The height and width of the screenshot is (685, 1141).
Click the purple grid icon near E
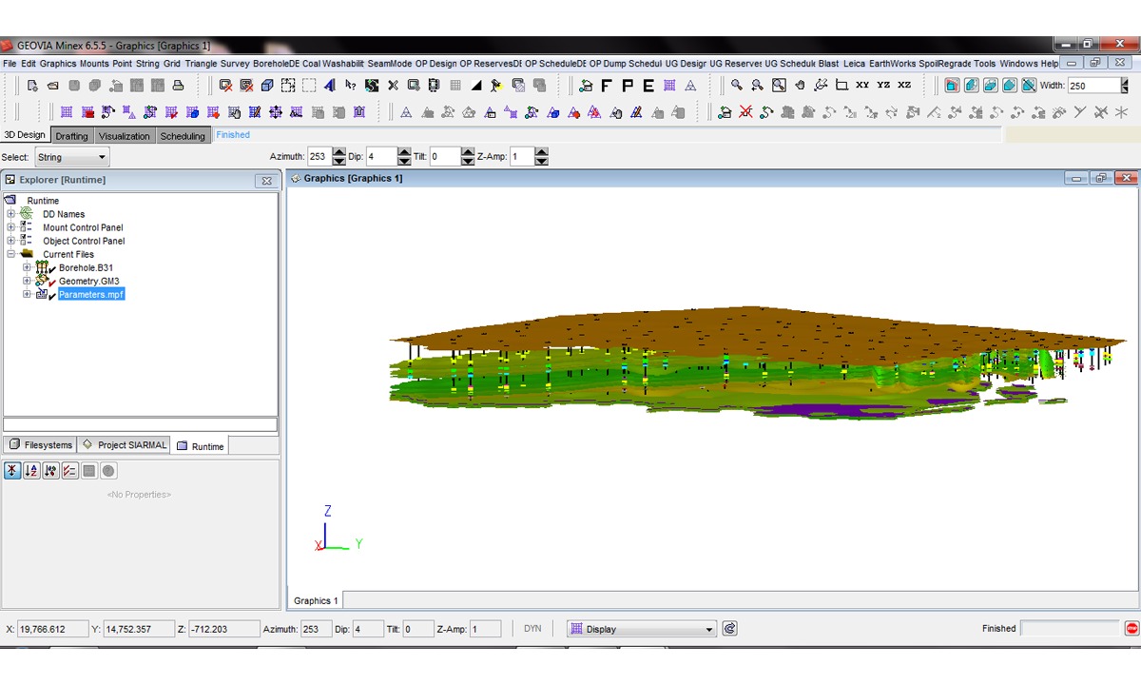[669, 86]
